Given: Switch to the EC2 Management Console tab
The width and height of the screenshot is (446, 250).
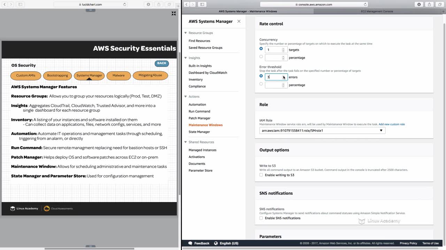Looking at the screenshot, I should [x=377, y=11].
